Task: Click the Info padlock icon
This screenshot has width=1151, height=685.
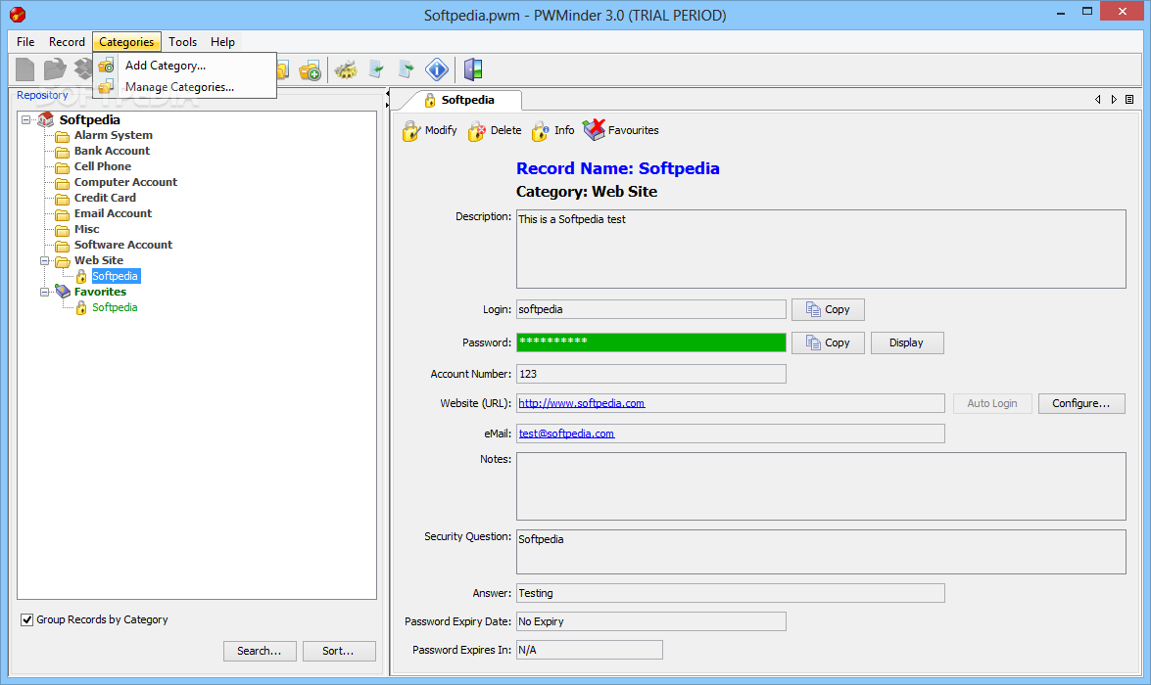Action: 541,131
